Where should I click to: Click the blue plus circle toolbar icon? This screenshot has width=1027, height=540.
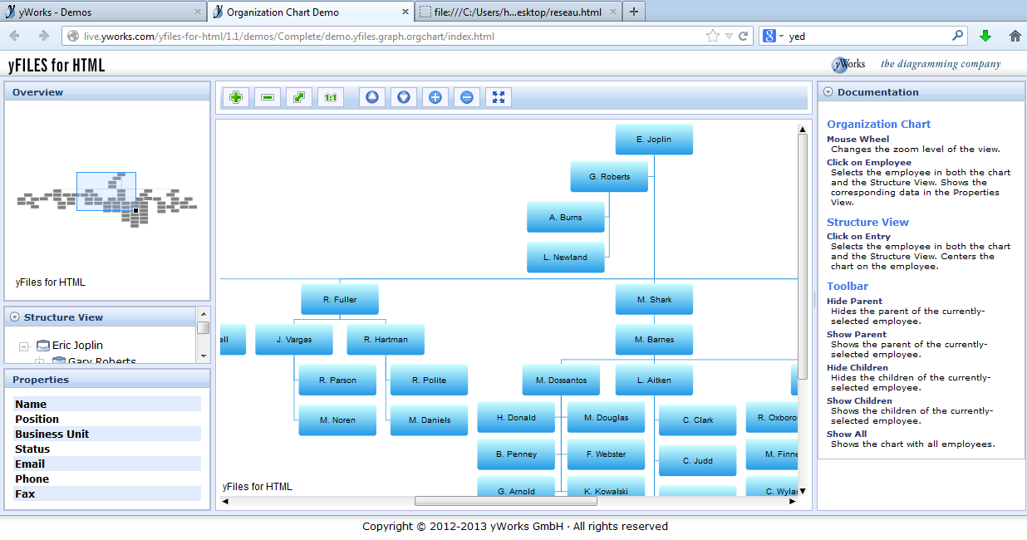pyautogui.click(x=435, y=97)
